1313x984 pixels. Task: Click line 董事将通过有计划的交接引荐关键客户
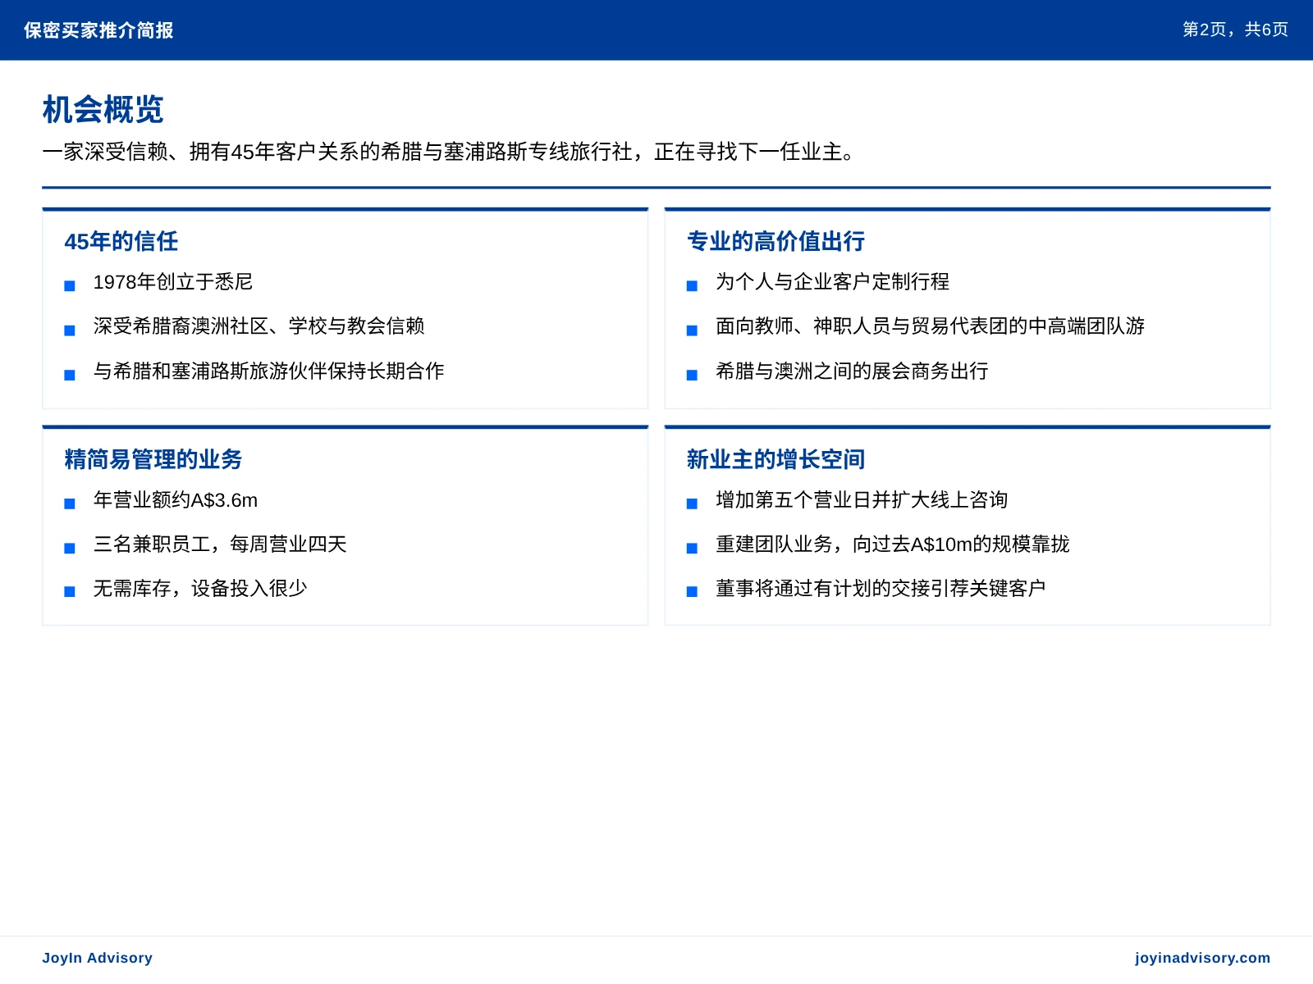coord(881,589)
